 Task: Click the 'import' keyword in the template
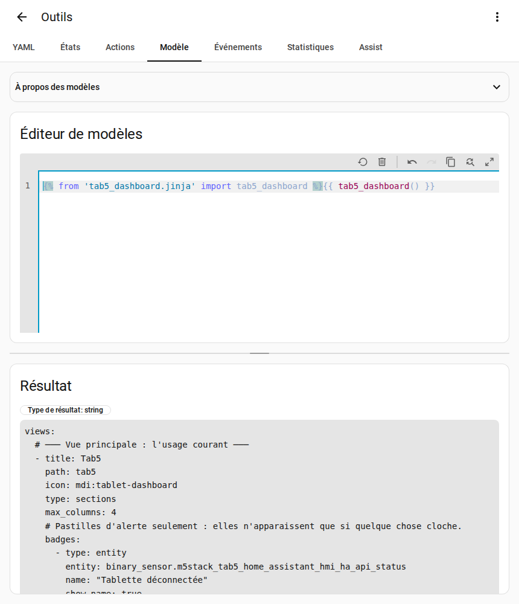[216, 187]
